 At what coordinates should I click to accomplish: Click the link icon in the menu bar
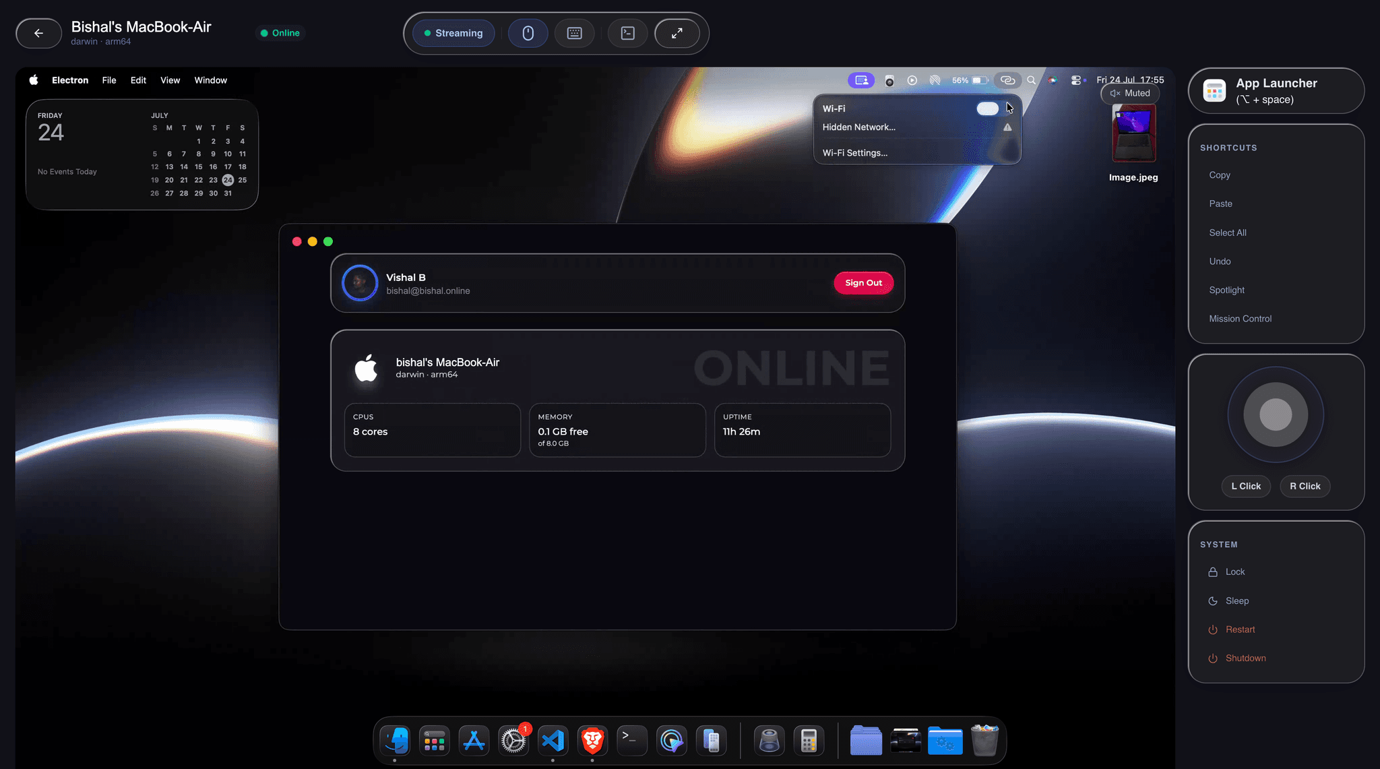point(1008,80)
